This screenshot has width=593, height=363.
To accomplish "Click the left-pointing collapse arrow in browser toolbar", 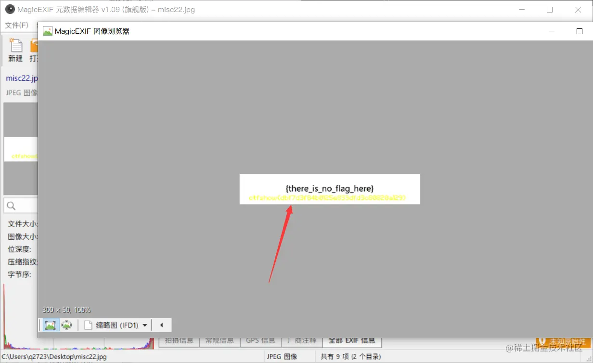I will pyautogui.click(x=162, y=325).
